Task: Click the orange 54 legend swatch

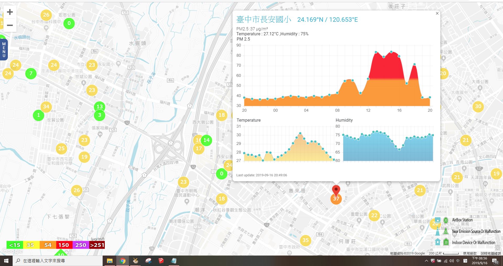Action: (48, 245)
